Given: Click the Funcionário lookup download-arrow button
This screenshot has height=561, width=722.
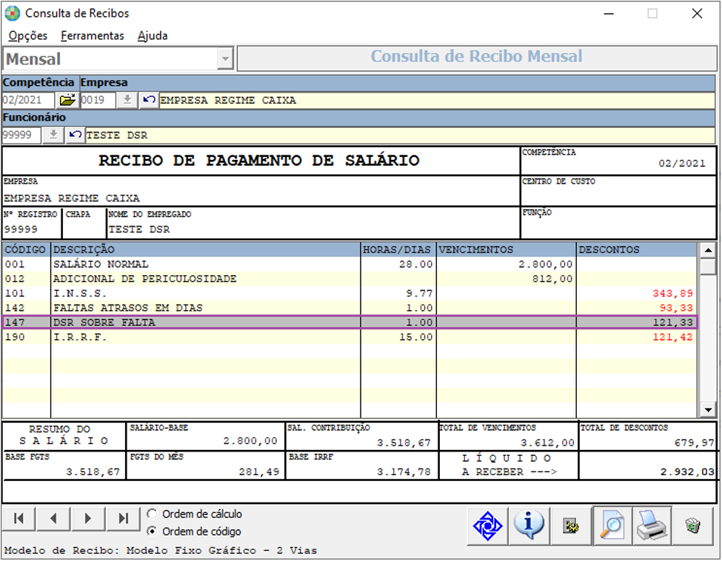Looking at the screenshot, I should (x=53, y=135).
